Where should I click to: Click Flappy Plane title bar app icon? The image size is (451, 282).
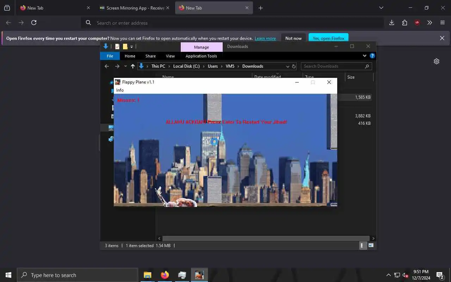pyautogui.click(x=118, y=82)
